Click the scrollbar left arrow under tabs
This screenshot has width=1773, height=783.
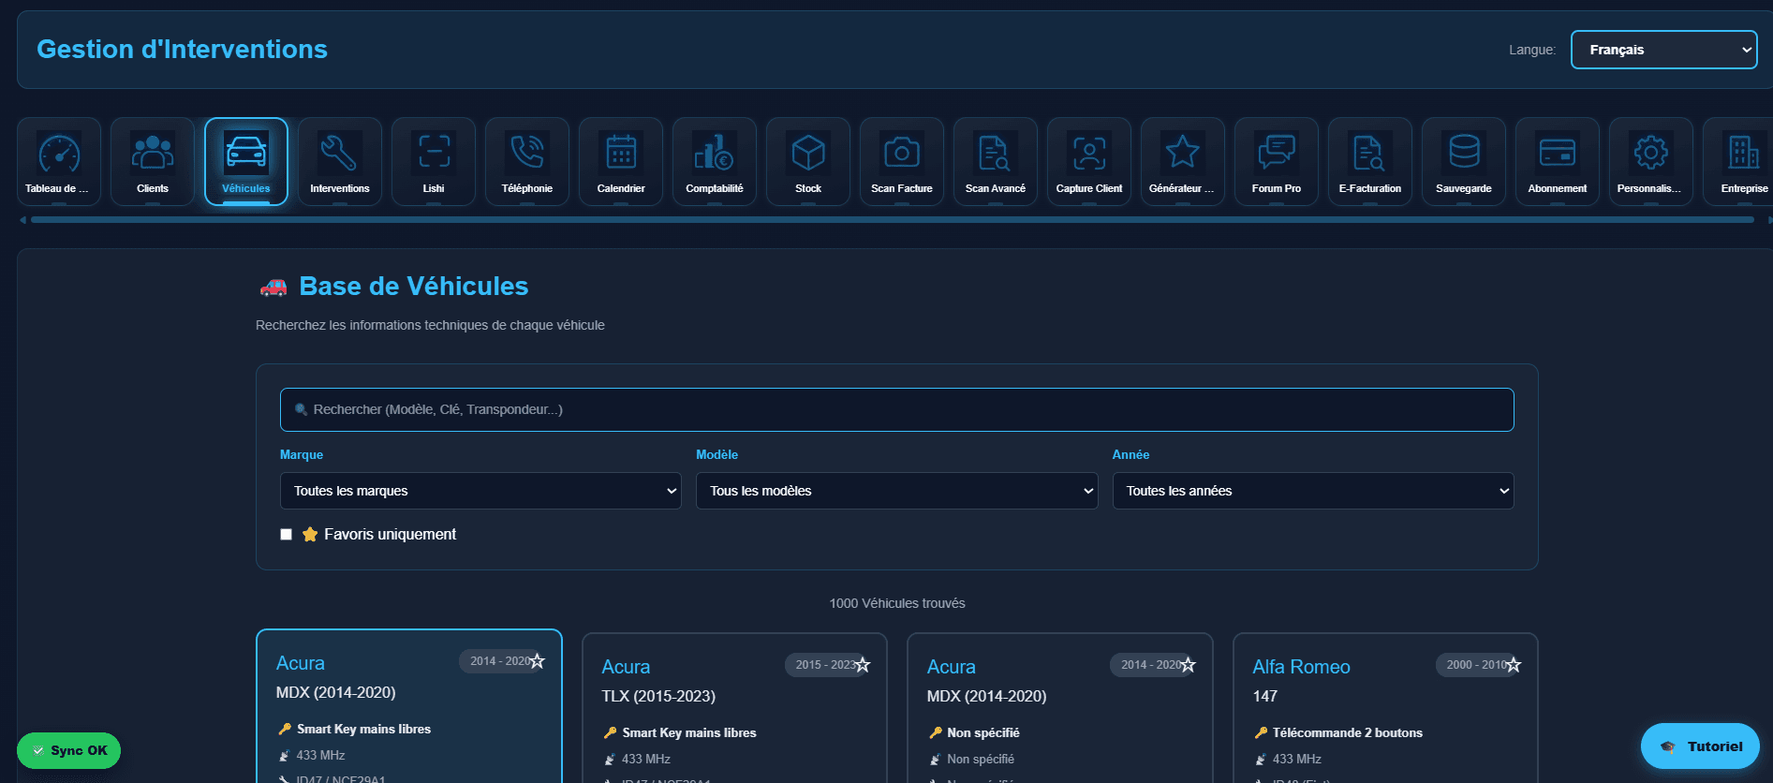[22, 220]
